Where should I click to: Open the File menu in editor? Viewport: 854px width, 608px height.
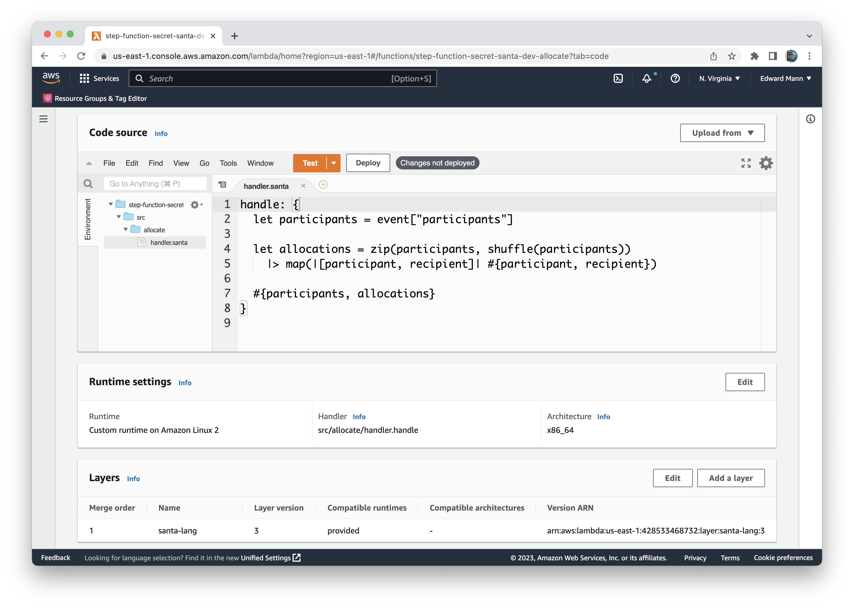109,163
